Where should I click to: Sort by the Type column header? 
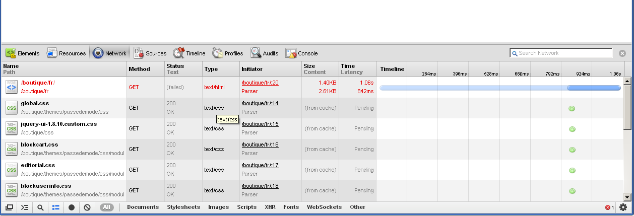221,69
